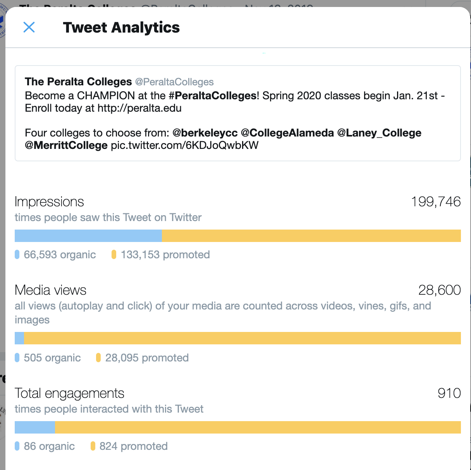Click the blue organic media views segment
Image resolution: width=471 pixels, height=470 pixels.
point(19,338)
